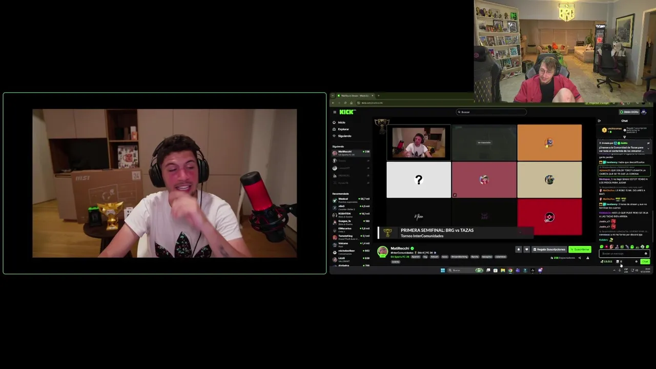This screenshot has height=369, width=656.
Task: Click the Ver transmisión tile in the stream grid
Action: coord(484,142)
